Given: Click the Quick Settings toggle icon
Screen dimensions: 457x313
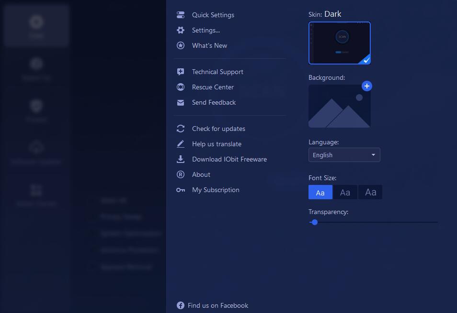Looking at the screenshot, I should click(x=181, y=15).
